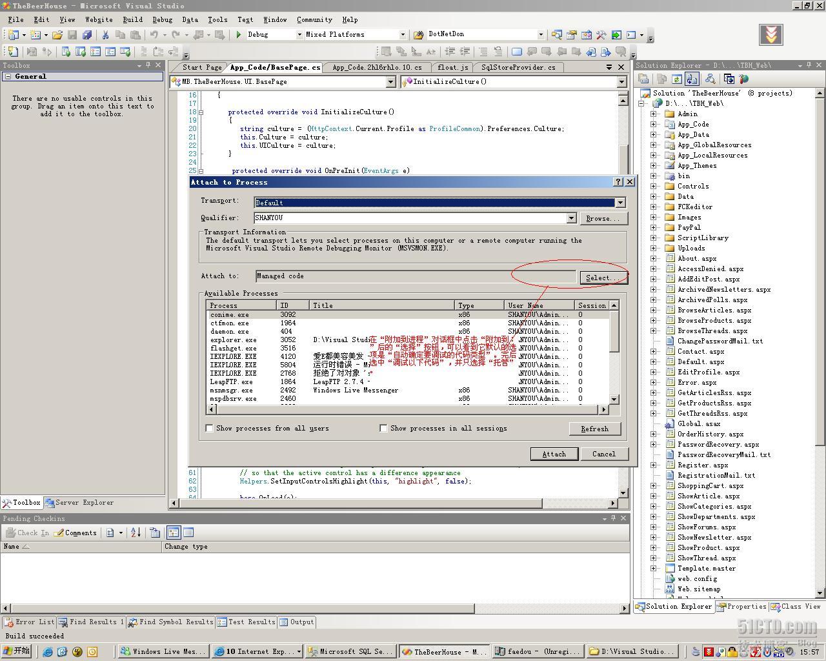The width and height of the screenshot is (826, 661).
Task: Click the Solution Explorer vertical scrollbar thumb
Action: (x=820, y=271)
